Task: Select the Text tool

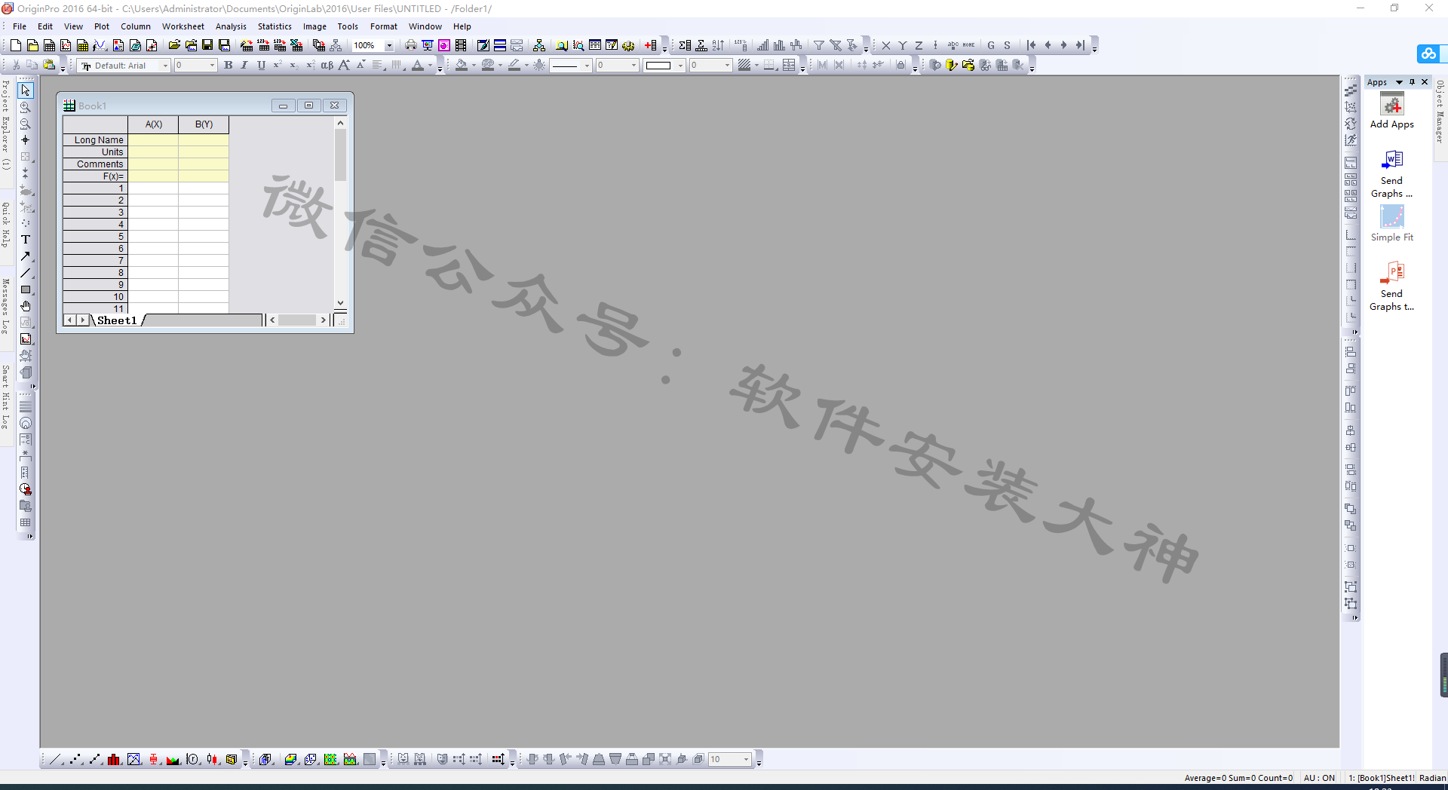Action: tap(26, 240)
